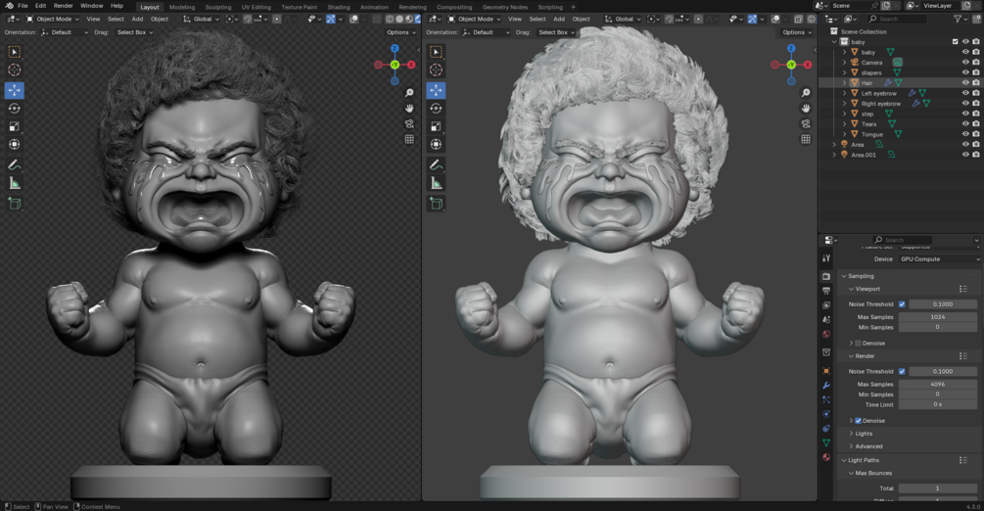Expand the Area.001 light in outliner
Image resolution: width=984 pixels, height=511 pixels.
834,155
